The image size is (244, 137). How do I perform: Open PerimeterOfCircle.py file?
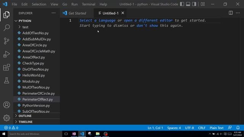click(x=37, y=93)
